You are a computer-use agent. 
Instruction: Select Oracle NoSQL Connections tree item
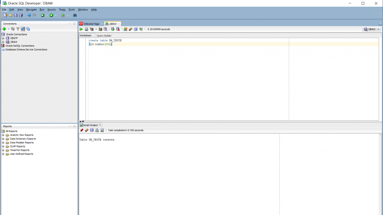point(20,46)
